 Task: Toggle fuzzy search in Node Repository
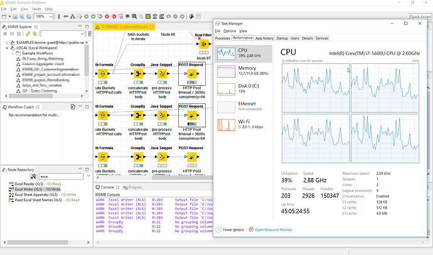click(33, 177)
